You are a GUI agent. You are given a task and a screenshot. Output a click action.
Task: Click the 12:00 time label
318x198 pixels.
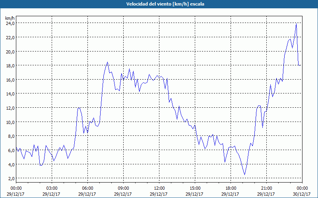[159, 188]
